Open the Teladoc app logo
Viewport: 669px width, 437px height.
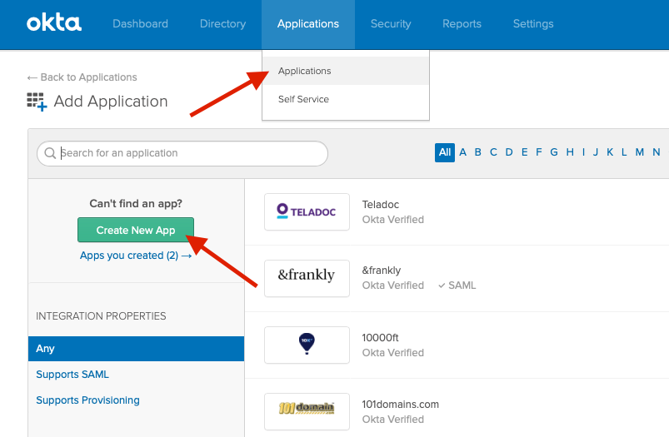click(307, 212)
